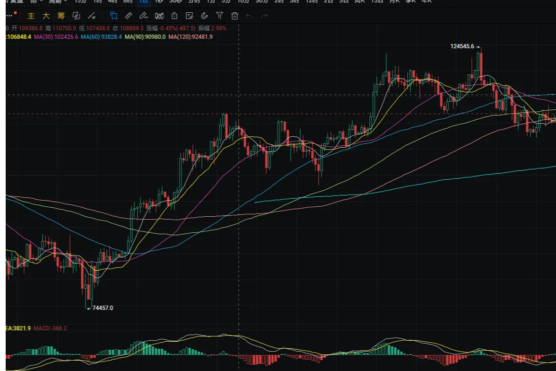Switch to the 月K timeframe tab

pyautogui.click(x=394, y=1)
